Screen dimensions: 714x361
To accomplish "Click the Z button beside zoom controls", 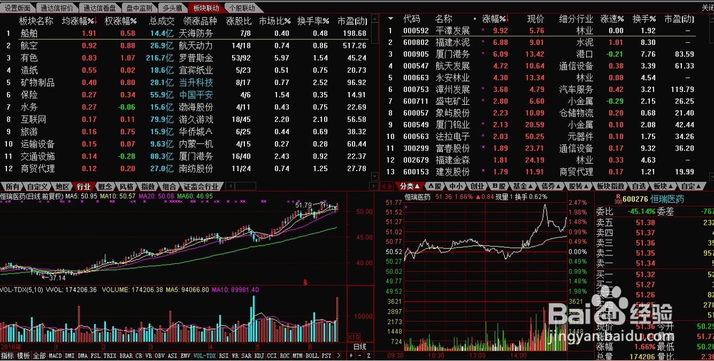I will (x=368, y=356).
